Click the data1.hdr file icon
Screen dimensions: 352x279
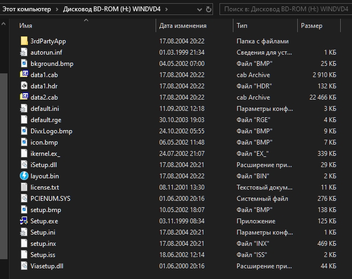pyautogui.click(x=24, y=86)
